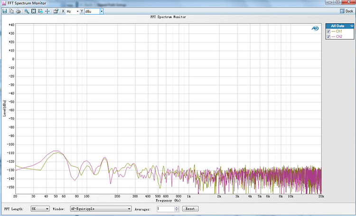Viewport: 356px width, 216px height.
Task: Toggle the Ch2 trace checkbox
Action: coord(328,36)
